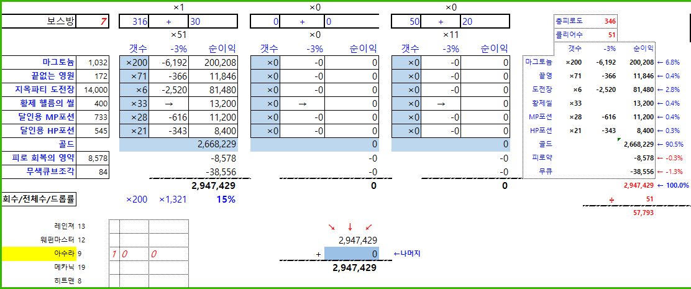Click the 마그토늄 price cell showing 1,032
691x289 pixels.
(x=98, y=62)
